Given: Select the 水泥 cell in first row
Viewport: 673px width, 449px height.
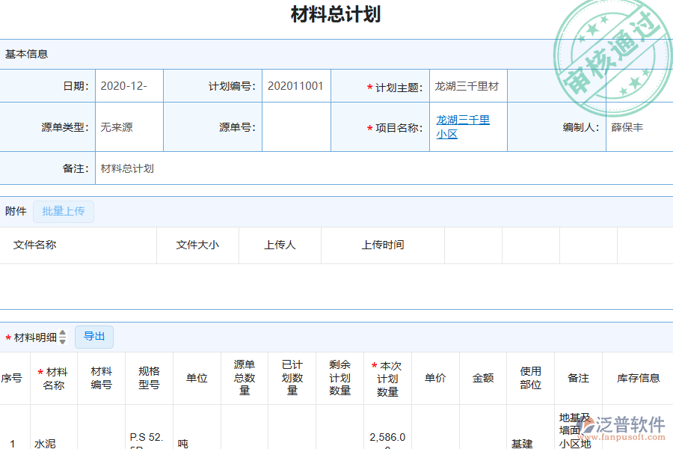Looking at the screenshot, I should [x=45, y=443].
